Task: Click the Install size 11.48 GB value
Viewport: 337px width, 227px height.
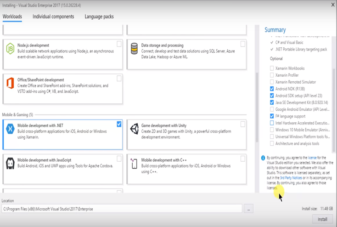Action: 326,209
